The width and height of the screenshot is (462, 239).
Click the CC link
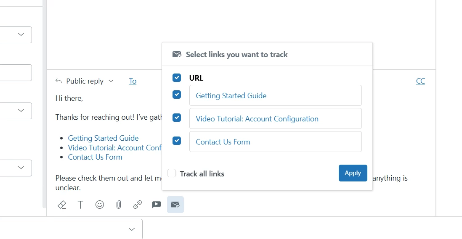pyautogui.click(x=420, y=81)
